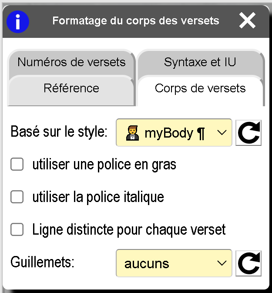Click the "utiliser une police en gras" label

tap(104, 165)
